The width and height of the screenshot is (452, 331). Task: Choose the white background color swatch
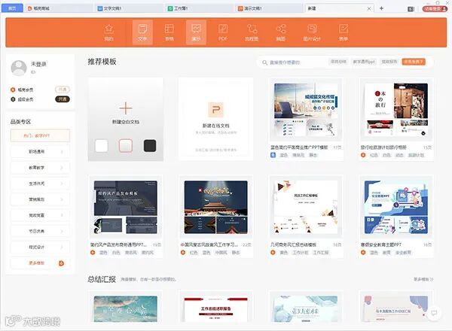coord(102,146)
